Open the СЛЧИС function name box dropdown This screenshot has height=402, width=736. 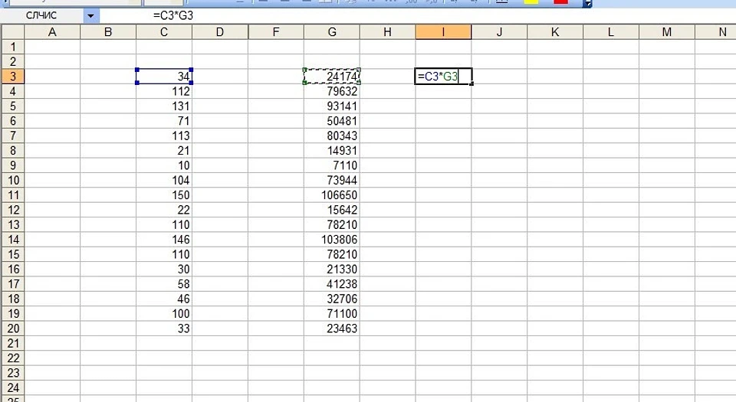click(x=92, y=15)
